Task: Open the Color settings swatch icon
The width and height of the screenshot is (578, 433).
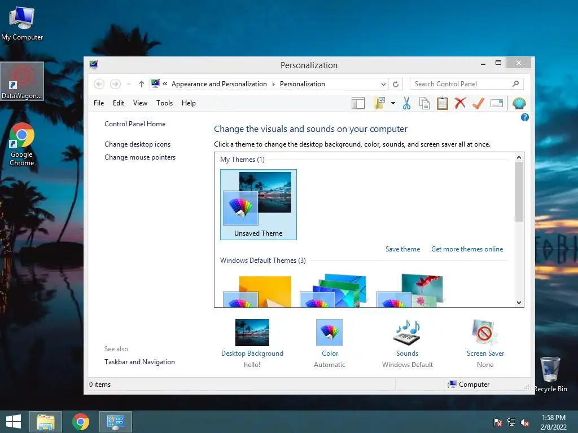Action: coord(330,333)
